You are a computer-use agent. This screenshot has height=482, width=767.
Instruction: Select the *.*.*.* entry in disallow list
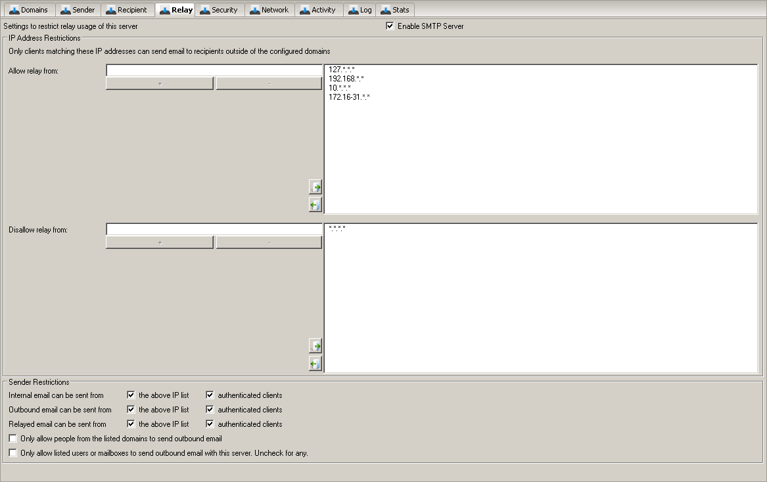[x=337, y=229]
